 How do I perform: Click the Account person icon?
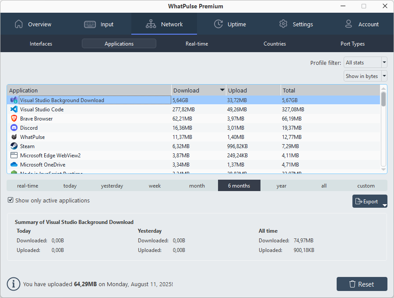pyautogui.click(x=348, y=24)
